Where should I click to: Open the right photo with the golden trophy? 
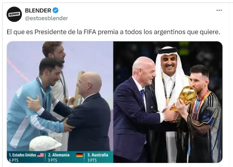(x=168, y=102)
